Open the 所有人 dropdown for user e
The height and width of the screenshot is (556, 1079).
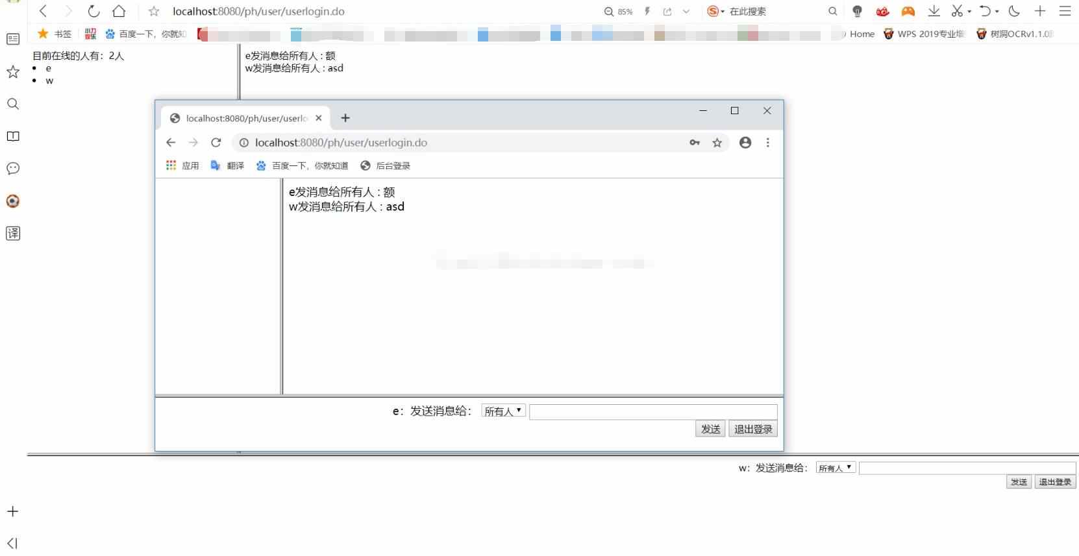click(504, 411)
